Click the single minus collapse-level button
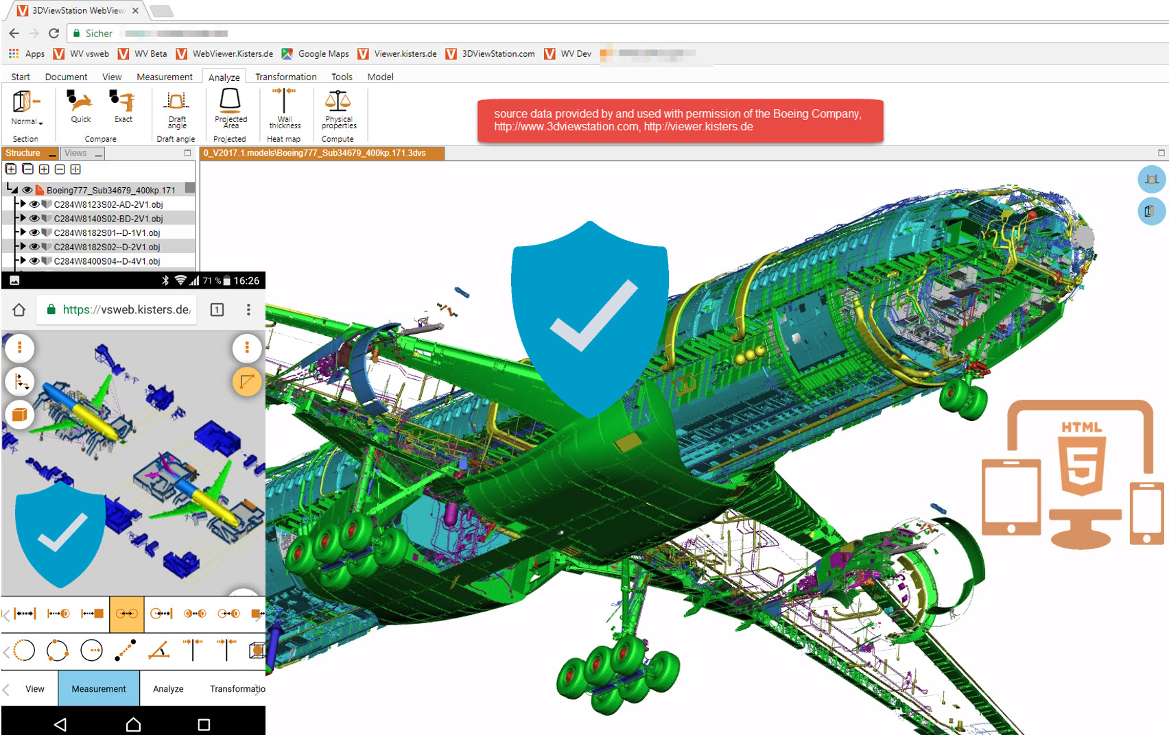Image resolution: width=1169 pixels, height=735 pixels. click(60, 169)
